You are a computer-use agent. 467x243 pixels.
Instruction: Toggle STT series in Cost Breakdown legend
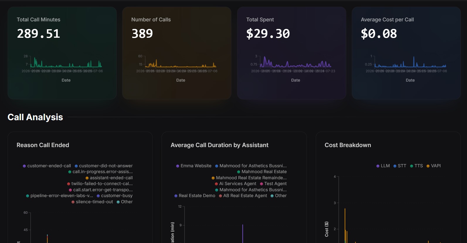point(400,166)
